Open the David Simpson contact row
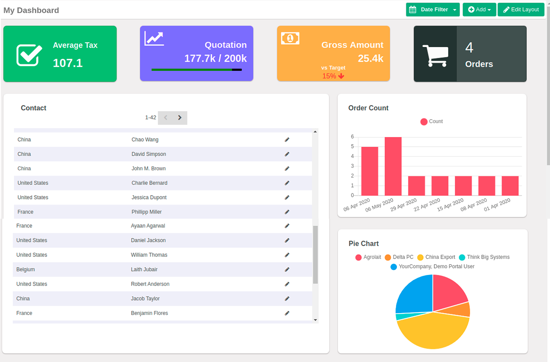The height and width of the screenshot is (362, 550). click(x=163, y=154)
